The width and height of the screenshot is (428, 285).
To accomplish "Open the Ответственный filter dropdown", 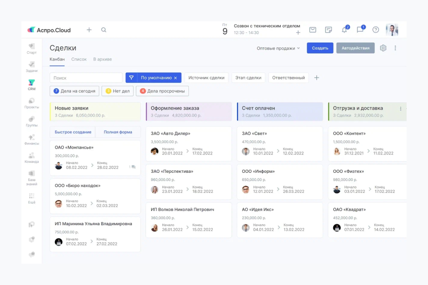I will 288,78.
